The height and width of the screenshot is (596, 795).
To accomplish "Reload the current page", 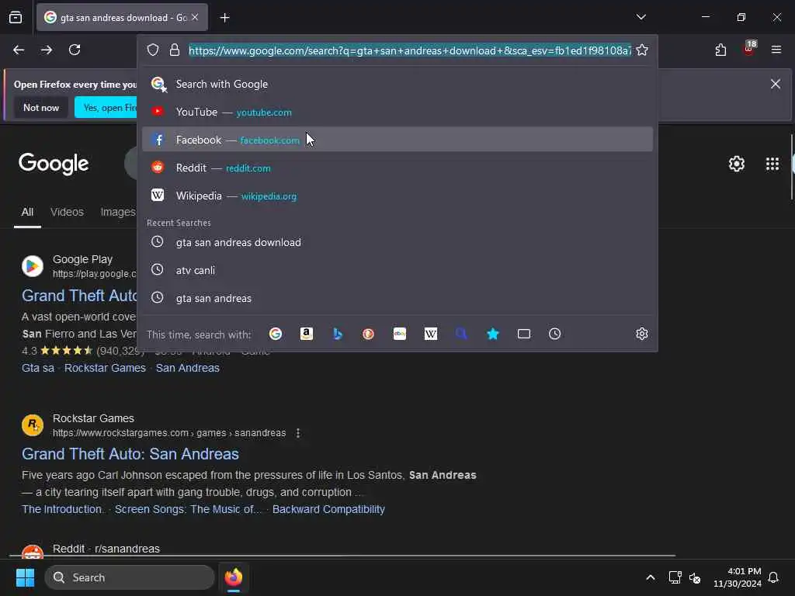I will [x=75, y=50].
